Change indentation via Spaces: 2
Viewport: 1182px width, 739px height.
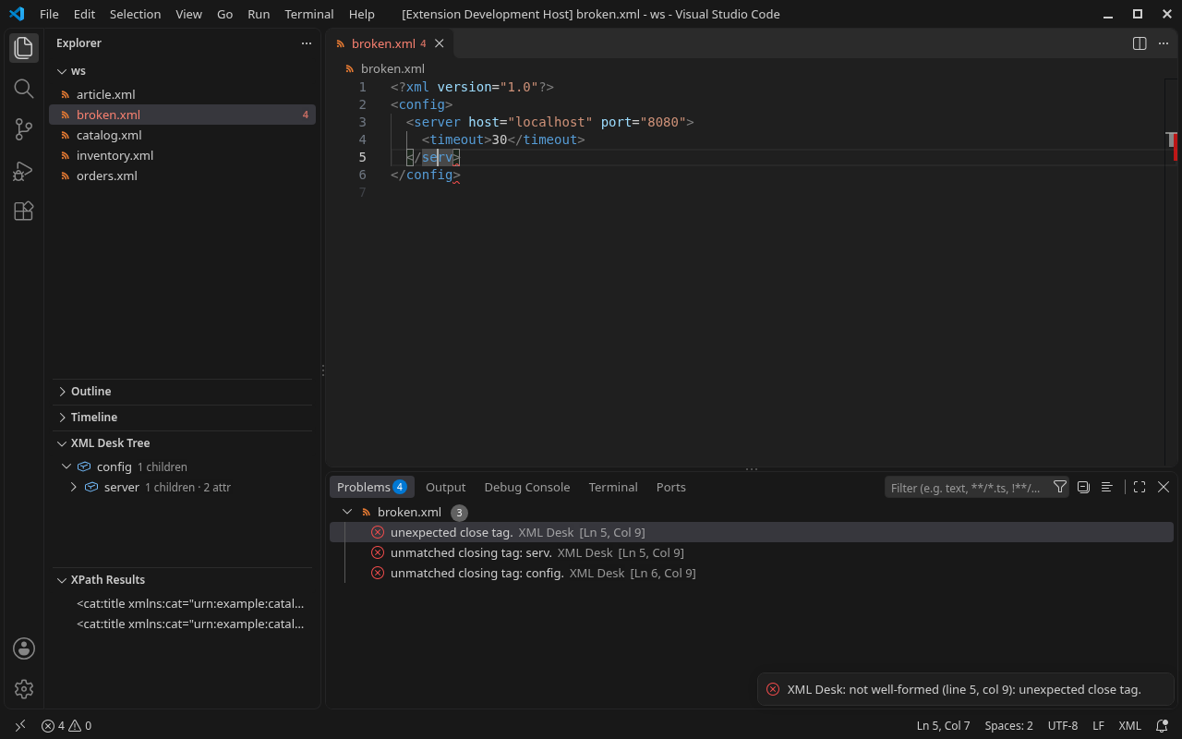(1009, 726)
